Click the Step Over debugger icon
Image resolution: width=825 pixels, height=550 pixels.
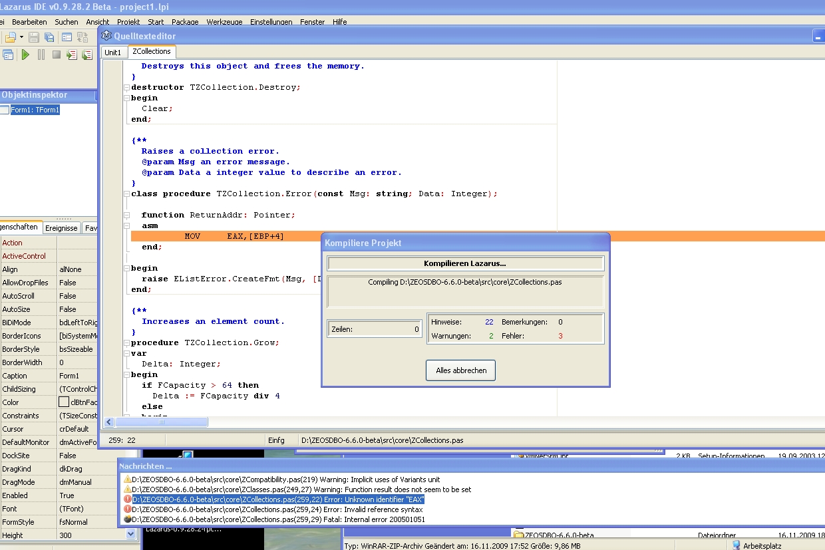[87, 55]
